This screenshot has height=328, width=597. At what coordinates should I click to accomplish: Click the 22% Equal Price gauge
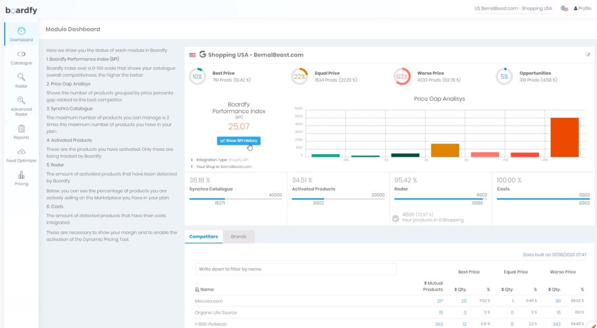(300, 77)
